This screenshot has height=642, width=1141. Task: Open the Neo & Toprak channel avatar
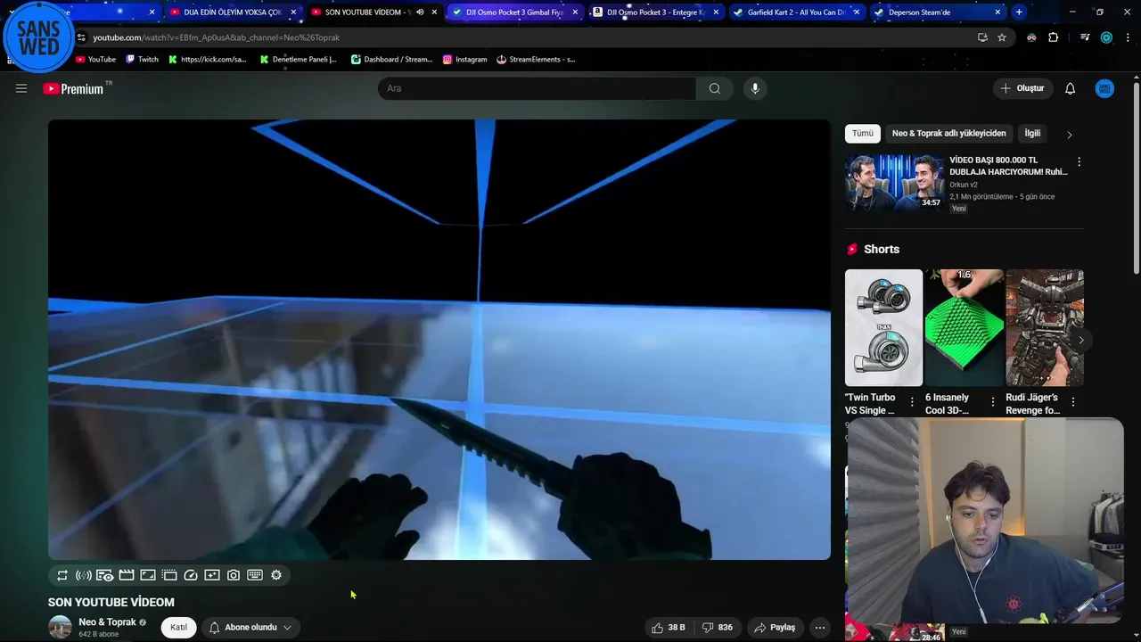60,627
